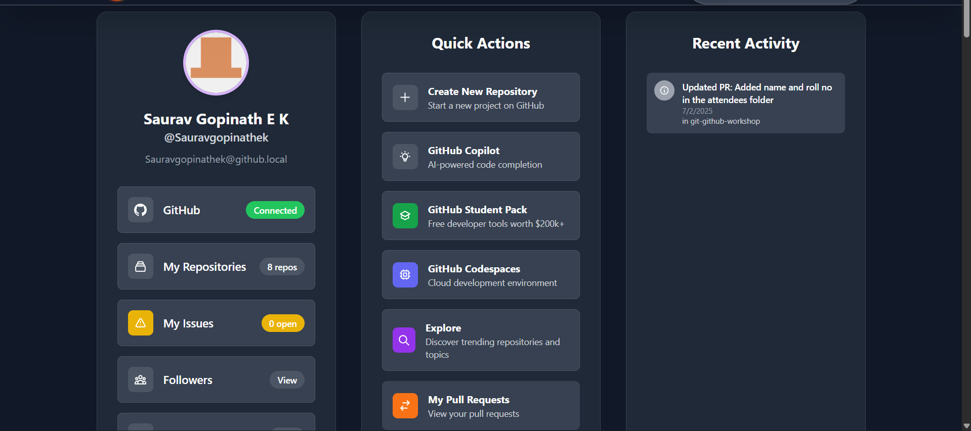The image size is (971, 431).
Task: Open the GitHub Student Pack title
Action: pos(477,210)
